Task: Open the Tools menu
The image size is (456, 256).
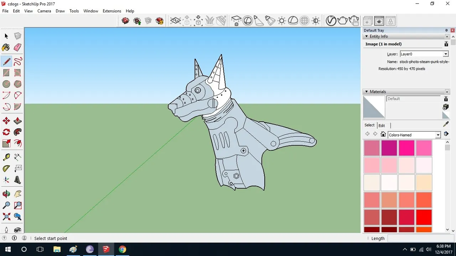Action: (x=74, y=11)
